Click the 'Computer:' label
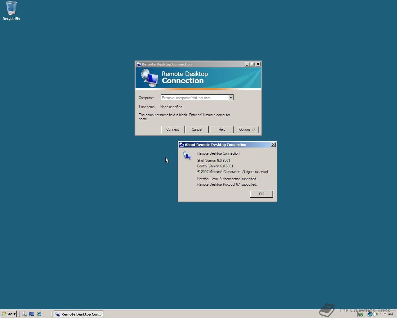 pyautogui.click(x=146, y=98)
